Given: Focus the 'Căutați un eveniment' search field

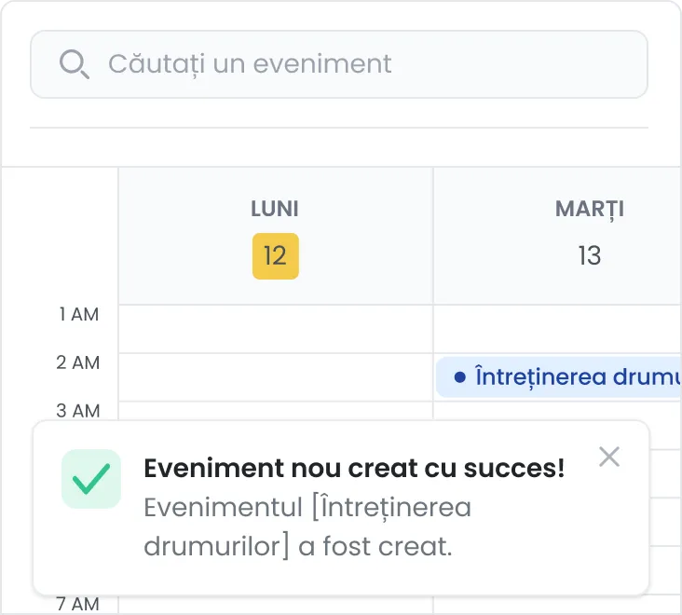Looking at the screenshot, I should coord(339,64).
